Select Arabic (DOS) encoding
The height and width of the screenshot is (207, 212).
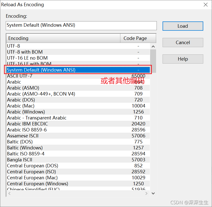tap(78, 100)
